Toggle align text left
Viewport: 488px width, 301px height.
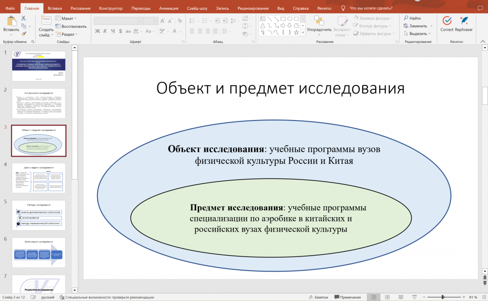point(192,31)
